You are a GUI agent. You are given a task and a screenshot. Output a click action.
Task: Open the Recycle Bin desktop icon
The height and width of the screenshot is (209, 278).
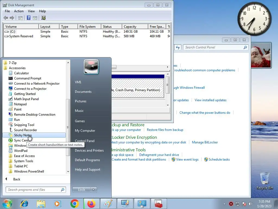coord(264,181)
